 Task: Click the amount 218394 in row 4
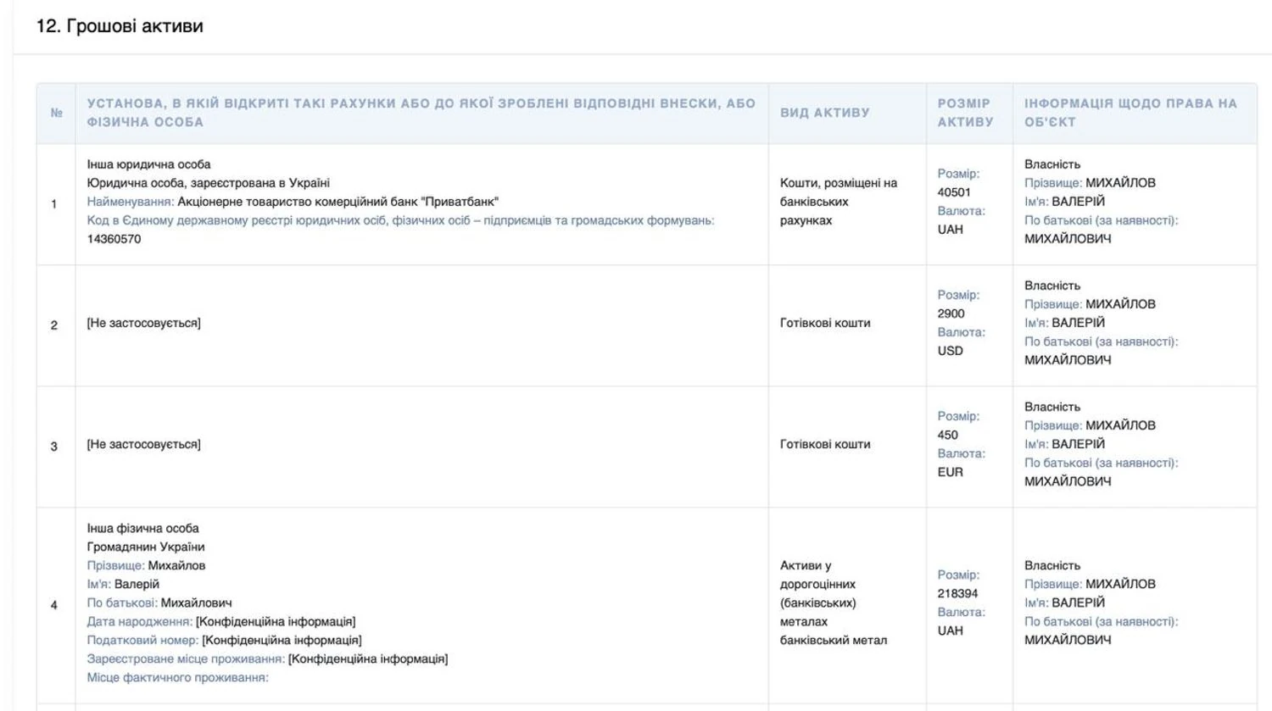957,593
